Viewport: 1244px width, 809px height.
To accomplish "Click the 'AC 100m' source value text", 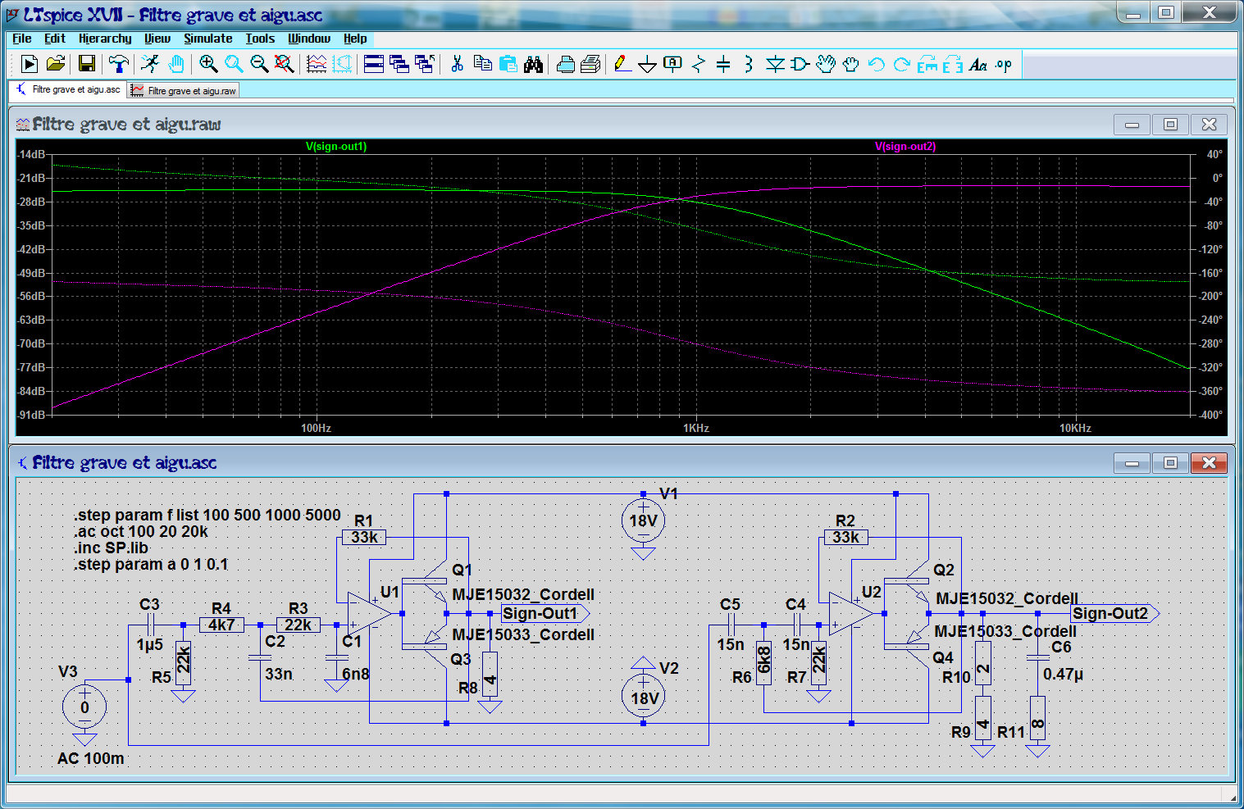I will click(91, 758).
